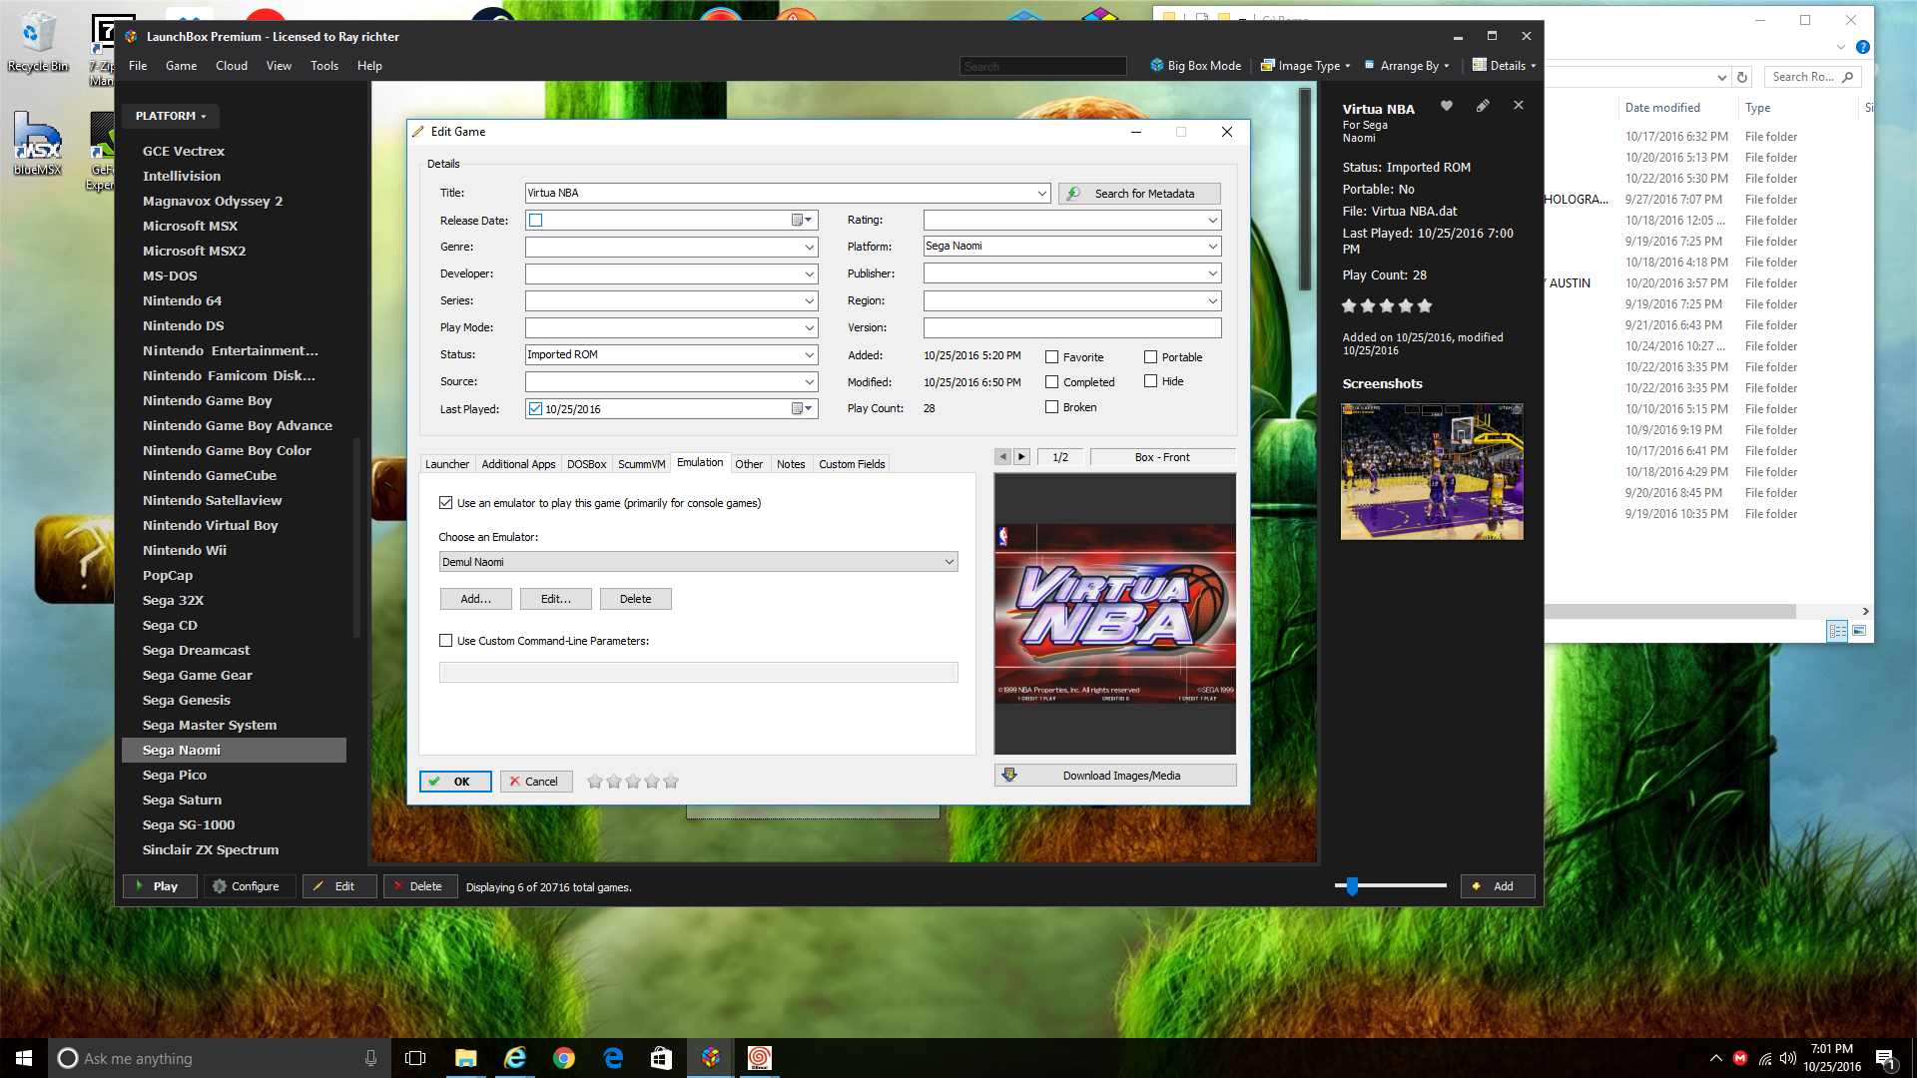Open the Tools menu
The width and height of the screenshot is (1917, 1078).
pyautogui.click(x=324, y=66)
